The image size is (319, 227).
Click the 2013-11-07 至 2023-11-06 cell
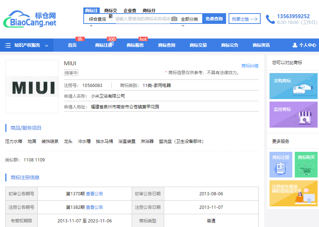85,221
